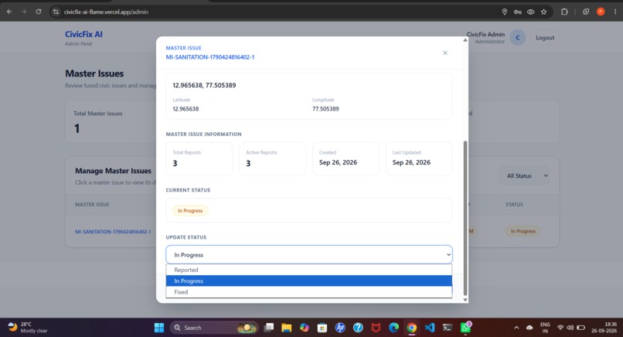
Task: Open the blue question-mark help app
Action: click(x=358, y=328)
